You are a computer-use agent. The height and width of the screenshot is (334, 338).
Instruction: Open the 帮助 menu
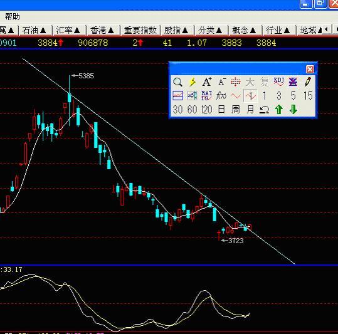coord(13,16)
